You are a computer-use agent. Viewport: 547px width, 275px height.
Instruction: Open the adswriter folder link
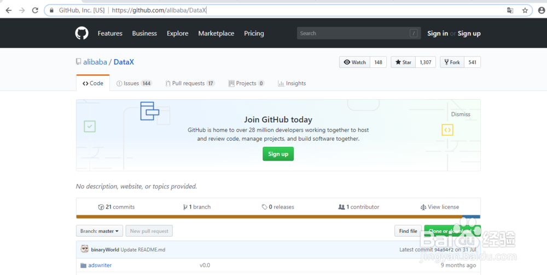100,265
